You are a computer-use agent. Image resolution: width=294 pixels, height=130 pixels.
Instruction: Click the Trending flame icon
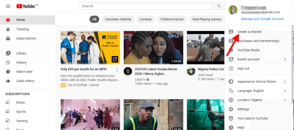coord(8,29)
